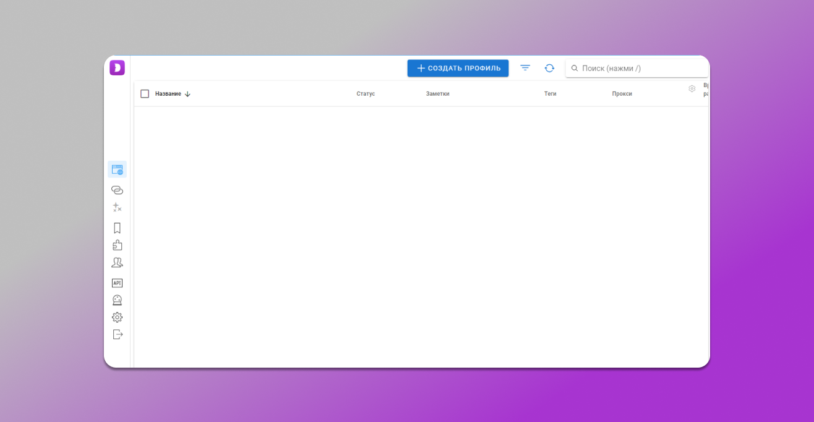This screenshot has height=422, width=814.
Task: Open the API section
Action: [x=117, y=283]
